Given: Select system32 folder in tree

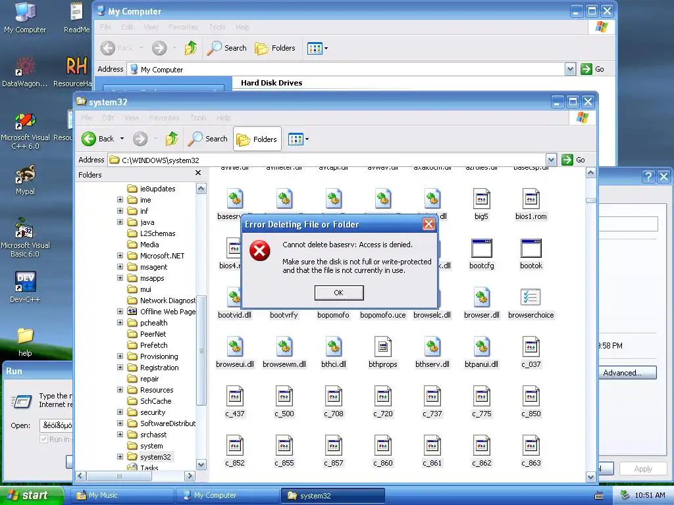Looking at the screenshot, I should 149,457.
